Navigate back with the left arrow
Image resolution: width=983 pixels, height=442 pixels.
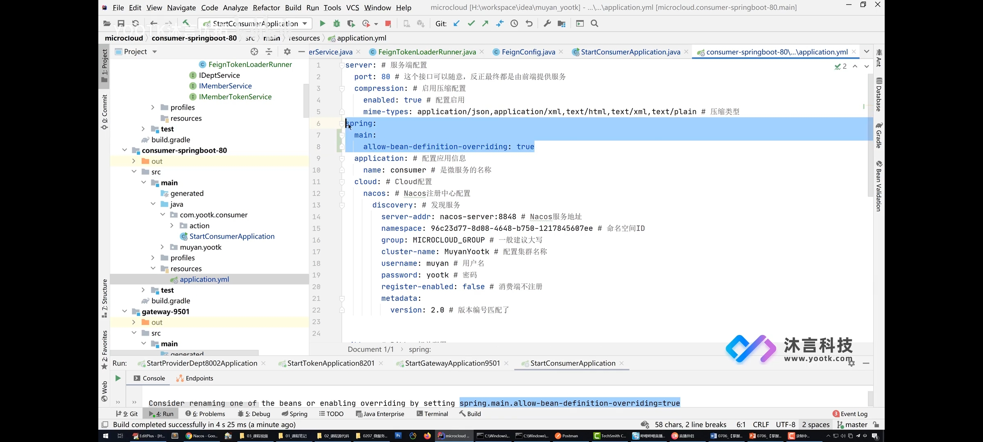154,24
